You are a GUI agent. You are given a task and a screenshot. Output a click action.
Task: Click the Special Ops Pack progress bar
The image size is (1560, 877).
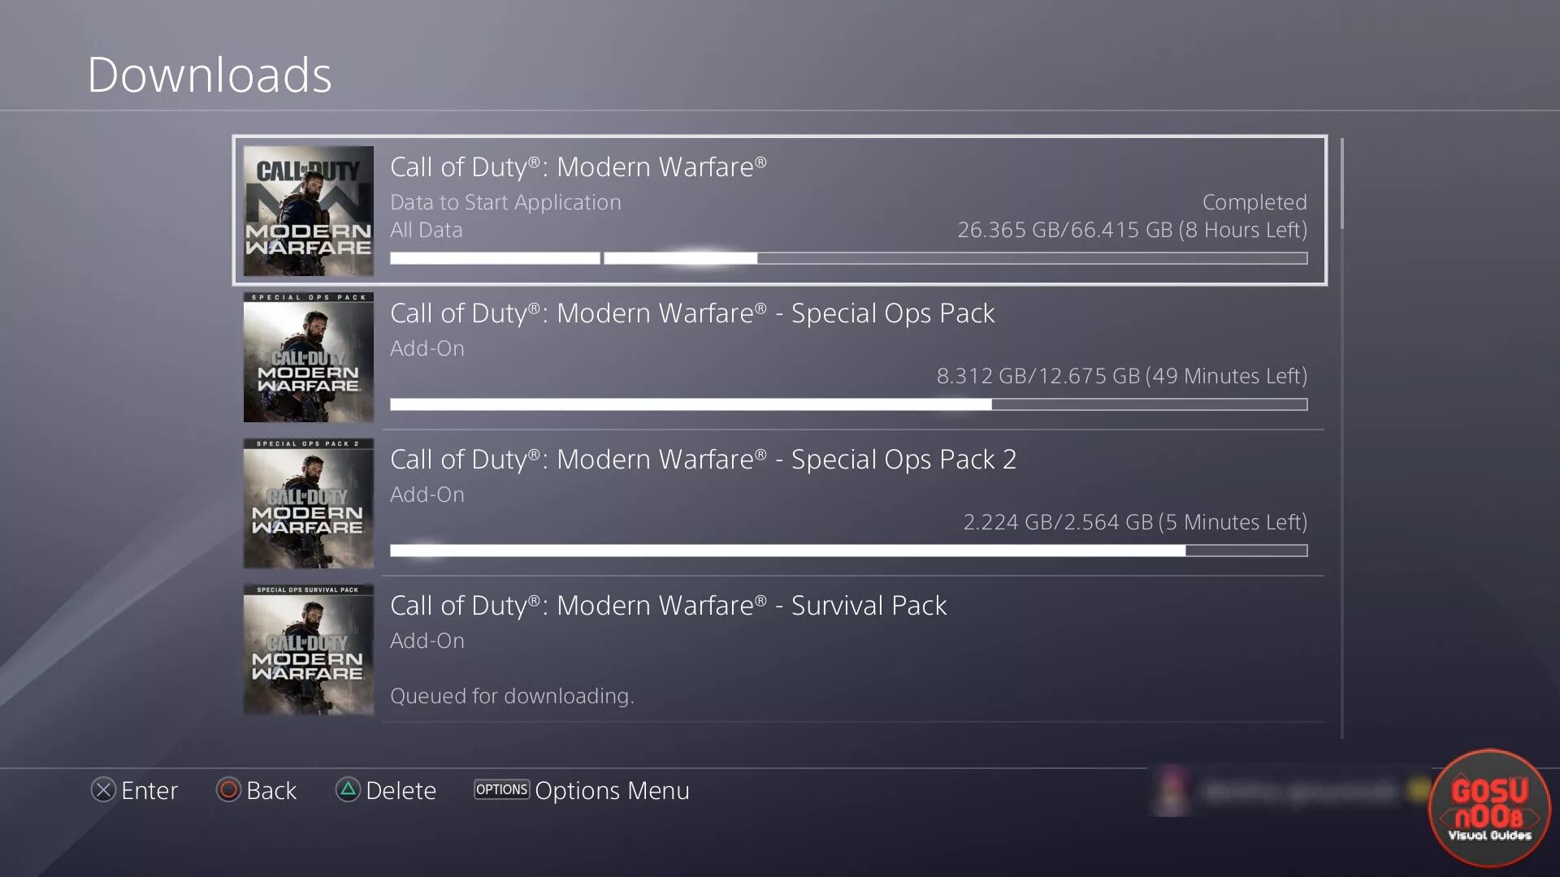click(849, 404)
